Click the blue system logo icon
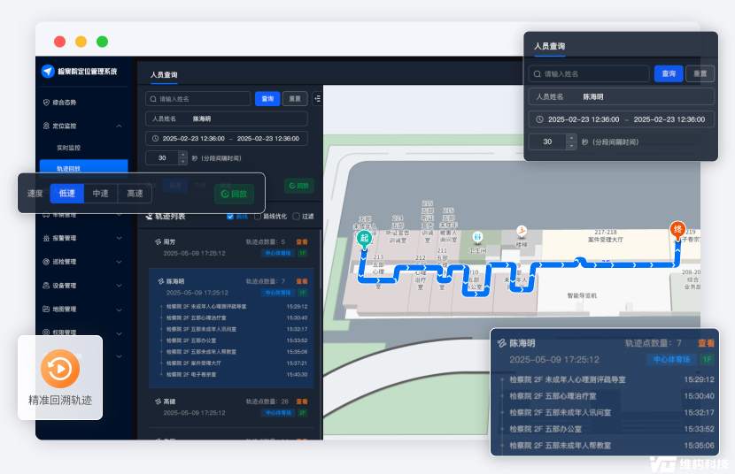Viewport: 735px width, 474px height. pos(48,72)
